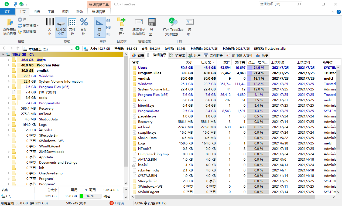Switch to the 扩展名 tab
This screenshot has width=342, height=206.
(x=177, y=55)
